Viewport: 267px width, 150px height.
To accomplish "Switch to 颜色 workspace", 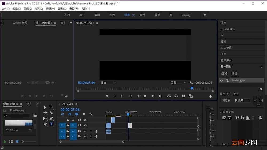I will click(112, 15).
